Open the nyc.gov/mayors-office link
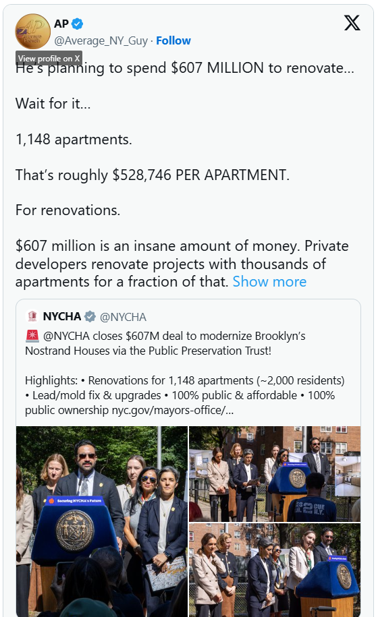The height and width of the screenshot is (617, 376). [x=172, y=411]
